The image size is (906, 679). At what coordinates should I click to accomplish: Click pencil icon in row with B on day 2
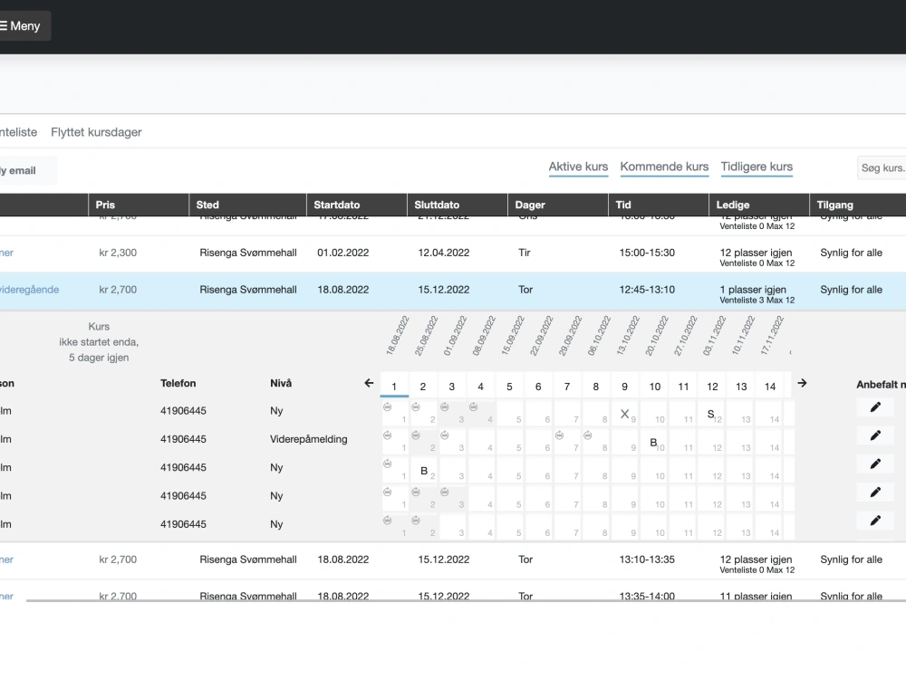(x=875, y=464)
